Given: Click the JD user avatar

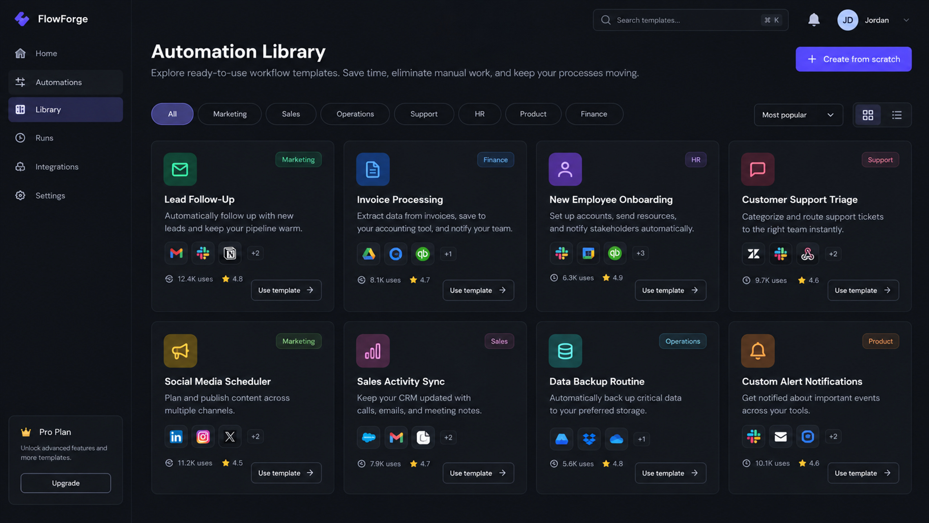Looking at the screenshot, I should (x=847, y=20).
